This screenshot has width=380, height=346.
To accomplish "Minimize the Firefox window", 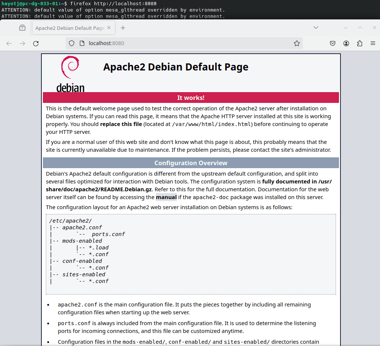I will pos(345,28).
